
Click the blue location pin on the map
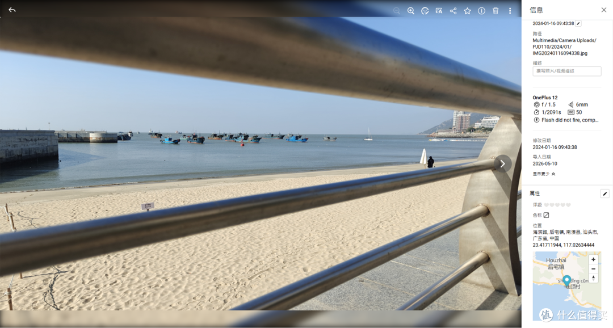pyautogui.click(x=566, y=280)
